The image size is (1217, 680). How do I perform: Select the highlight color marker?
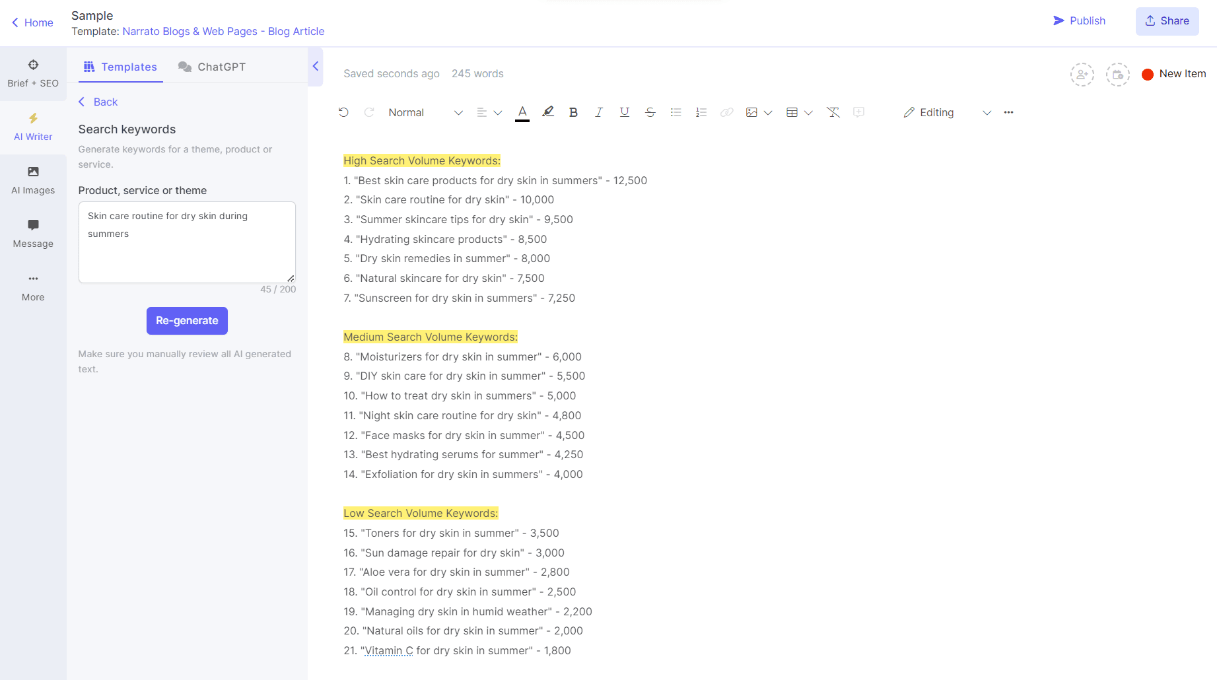click(548, 112)
